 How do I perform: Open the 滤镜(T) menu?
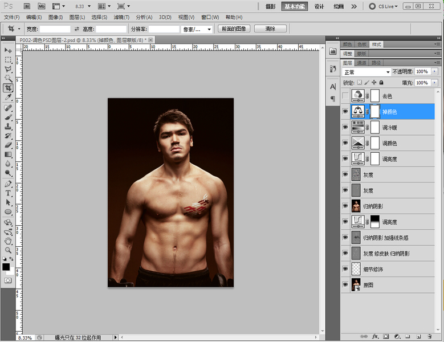click(121, 17)
